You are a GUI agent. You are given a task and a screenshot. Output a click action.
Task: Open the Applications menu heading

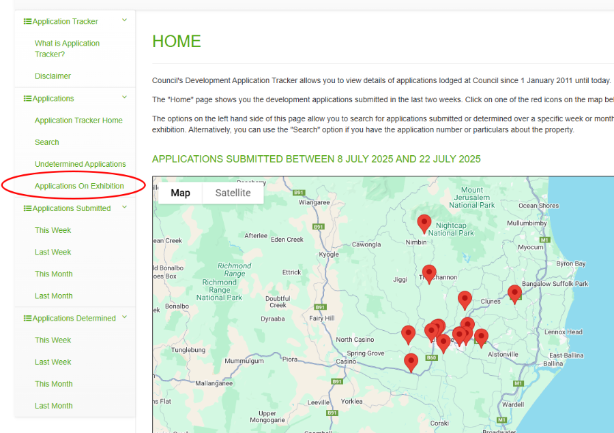click(x=53, y=99)
